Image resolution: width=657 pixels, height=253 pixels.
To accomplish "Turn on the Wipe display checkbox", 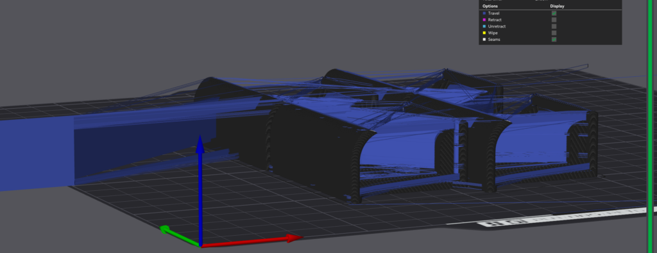I will (554, 33).
